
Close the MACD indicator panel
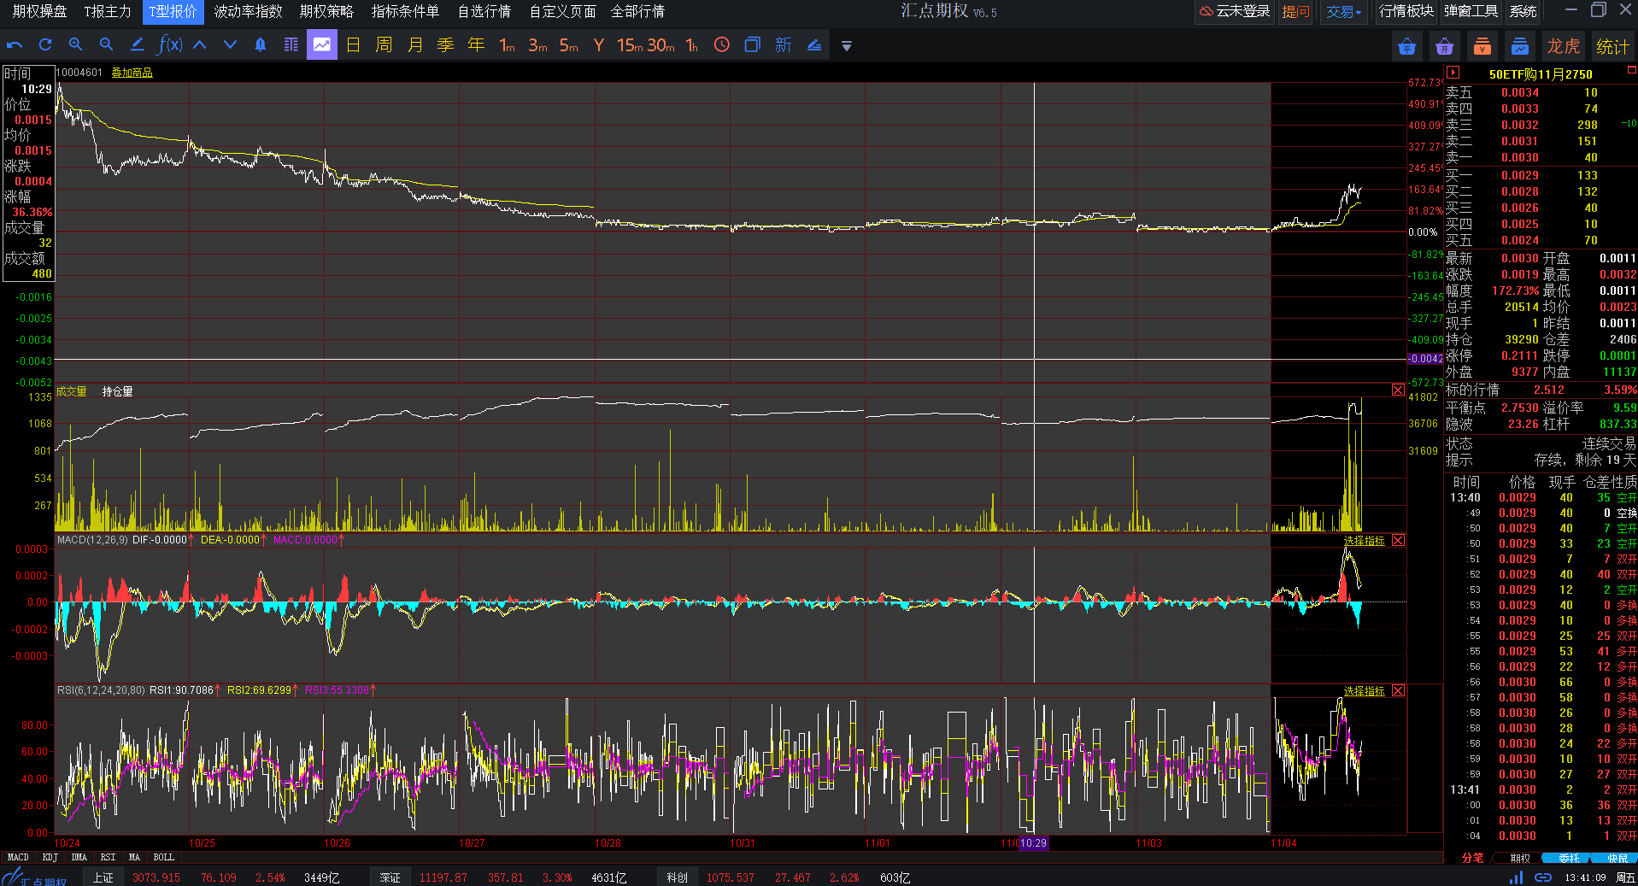pos(1398,541)
